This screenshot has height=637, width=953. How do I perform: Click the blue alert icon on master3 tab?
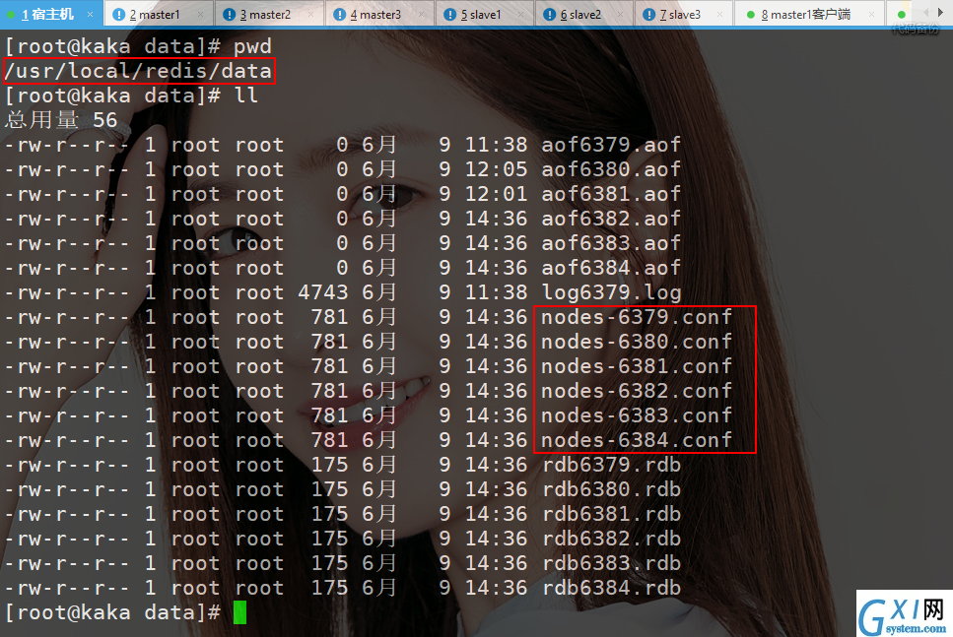coord(340,14)
